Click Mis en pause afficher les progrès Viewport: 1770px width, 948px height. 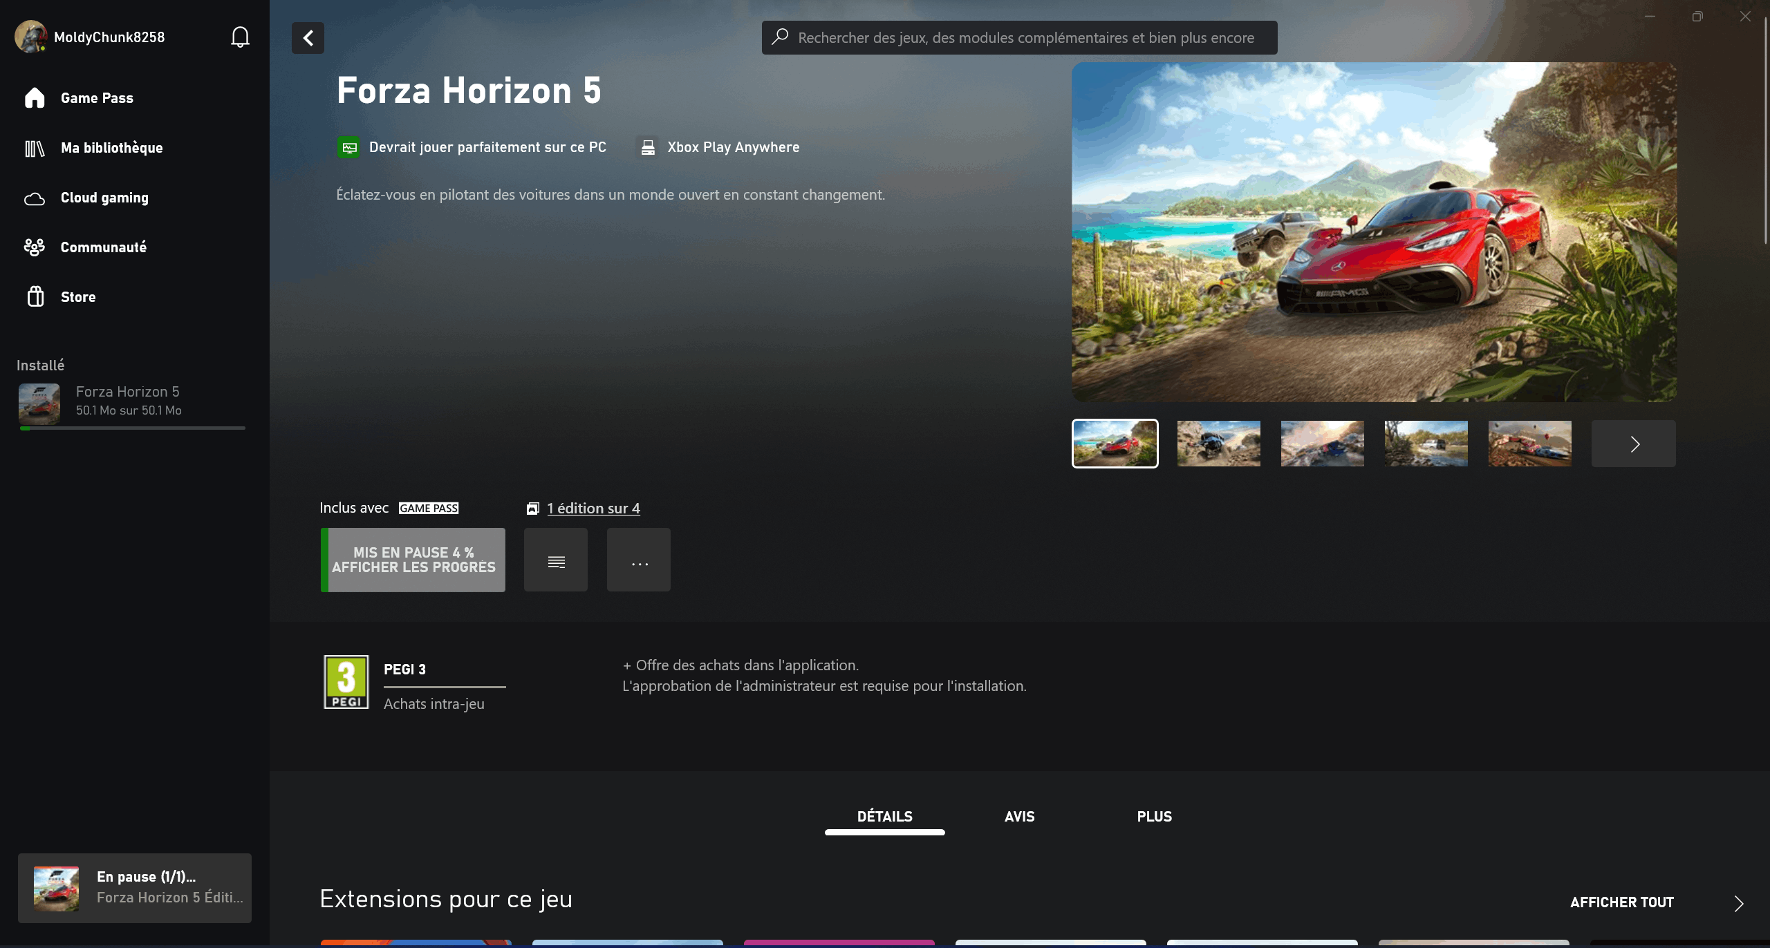tap(413, 560)
